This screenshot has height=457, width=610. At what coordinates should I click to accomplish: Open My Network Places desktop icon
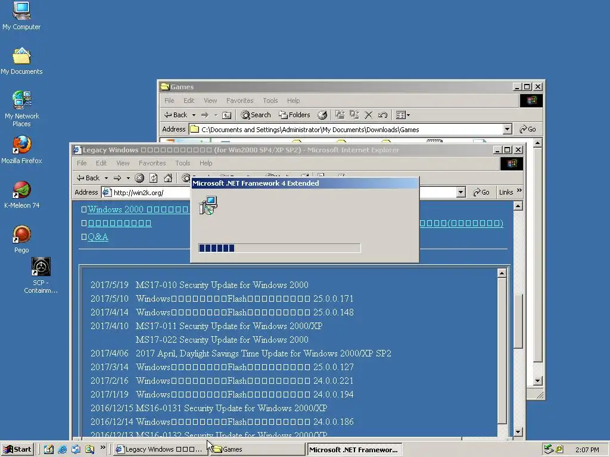(21, 108)
